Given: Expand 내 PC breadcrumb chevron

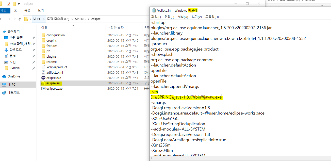Looking at the screenshot, I should click(44, 19).
